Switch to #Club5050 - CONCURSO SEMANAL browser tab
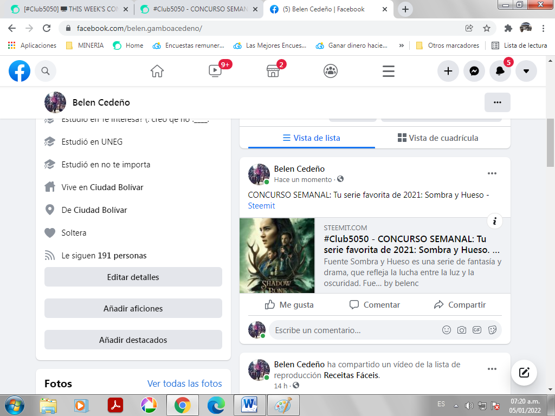Screen dimensions: 555x416 (198, 9)
